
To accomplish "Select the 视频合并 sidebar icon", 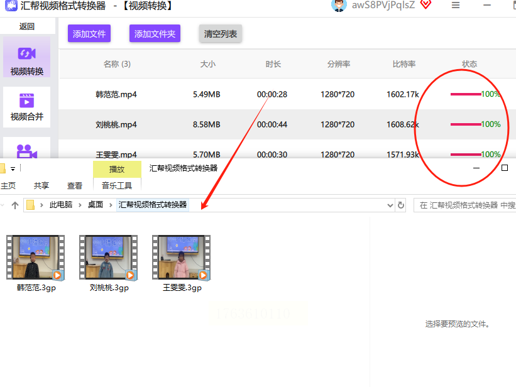I will point(26,106).
